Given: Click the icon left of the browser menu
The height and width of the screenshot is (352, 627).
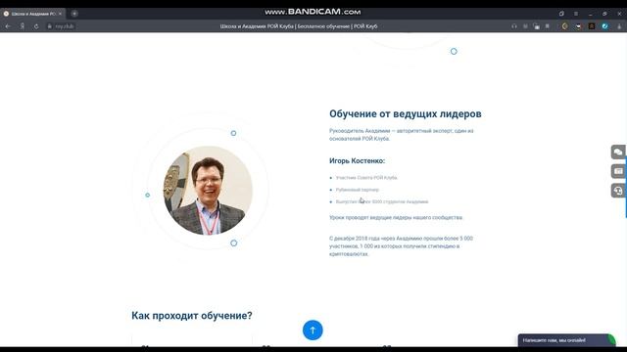Looking at the screenshot, I should (561, 14).
